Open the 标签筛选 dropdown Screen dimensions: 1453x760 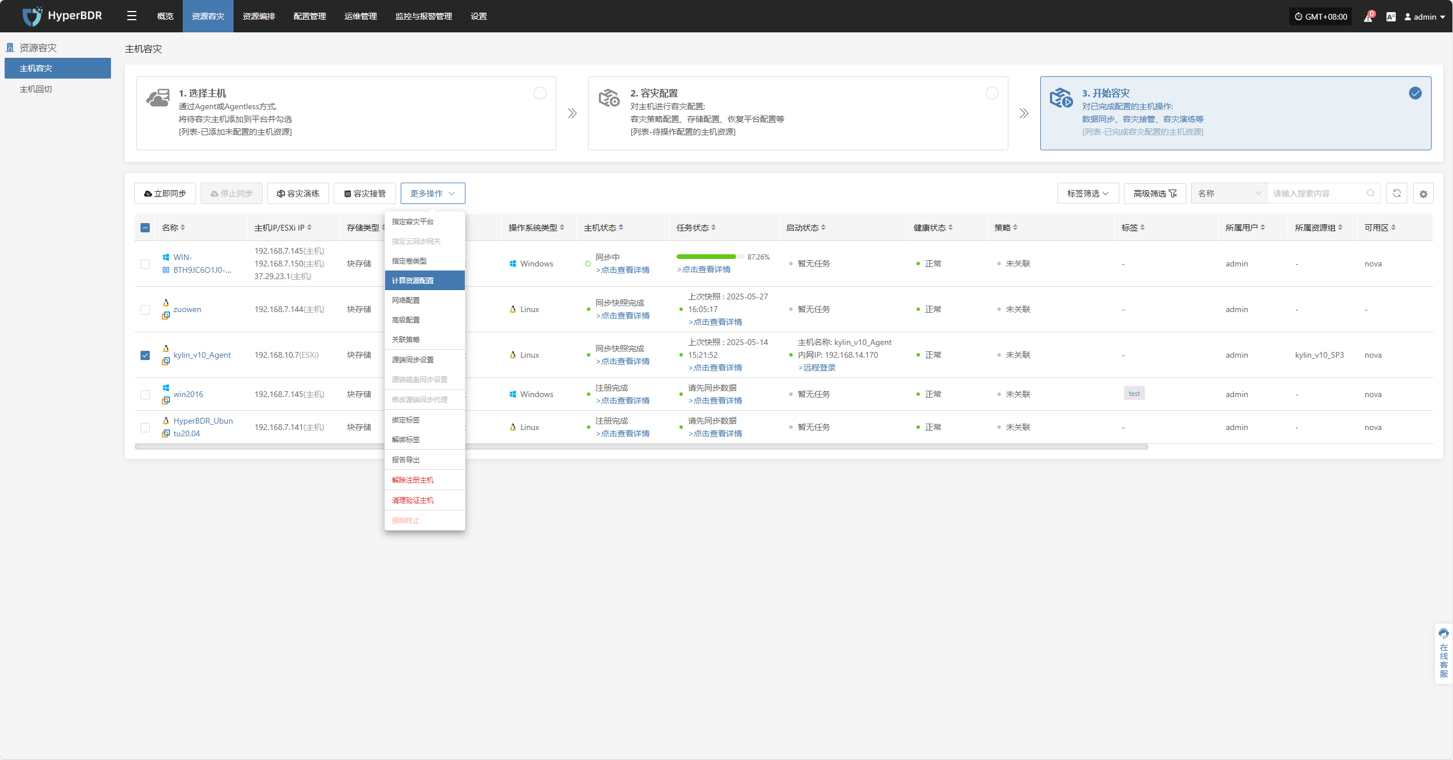click(1088, 194)
